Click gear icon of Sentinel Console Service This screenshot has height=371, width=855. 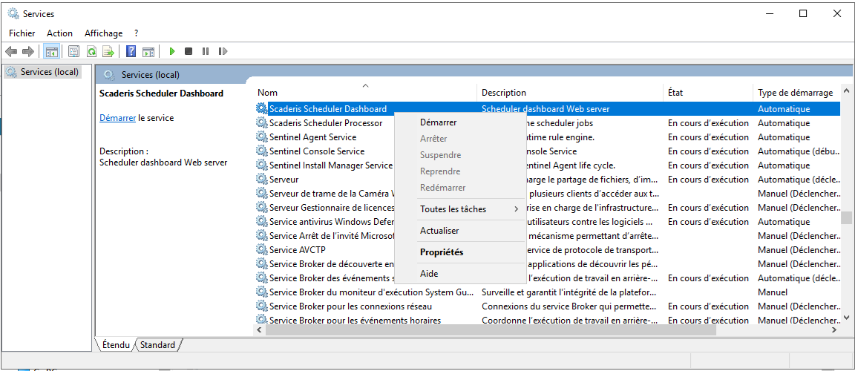(262, 151)
